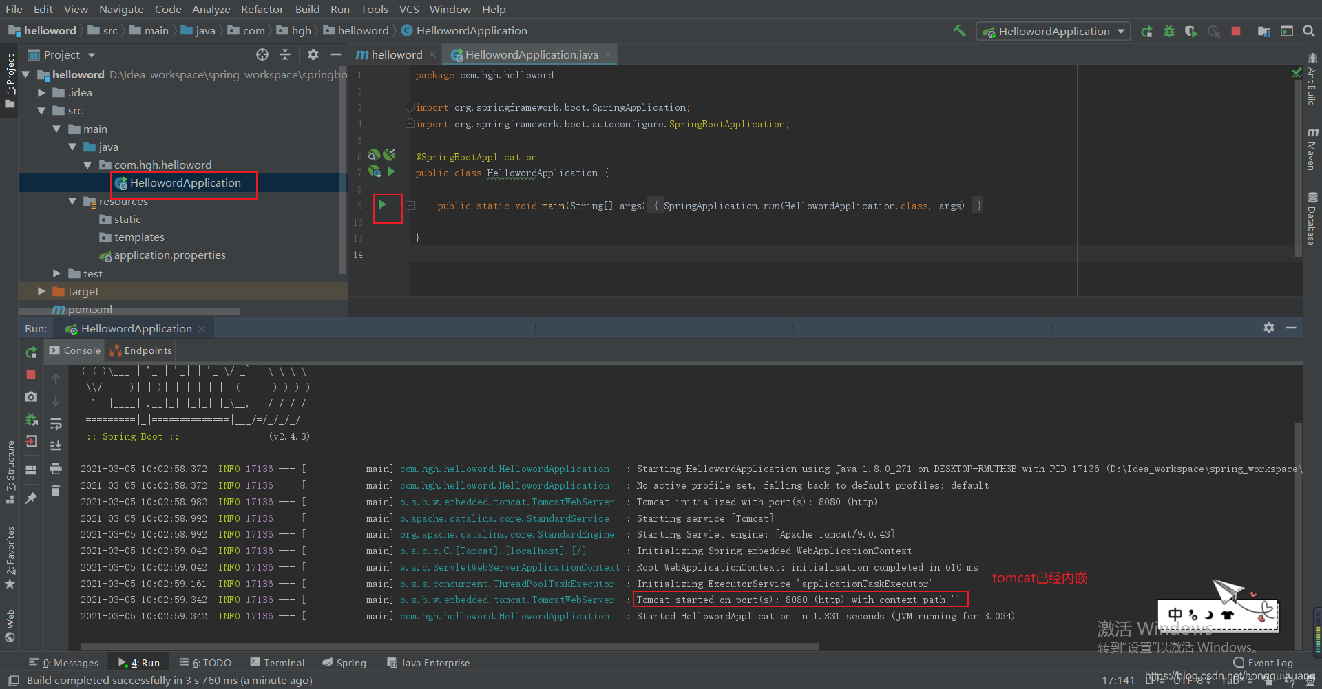Screen dimensions: 1322x689
Task: Open the VCS menu
Action: (x=409, y=9)
